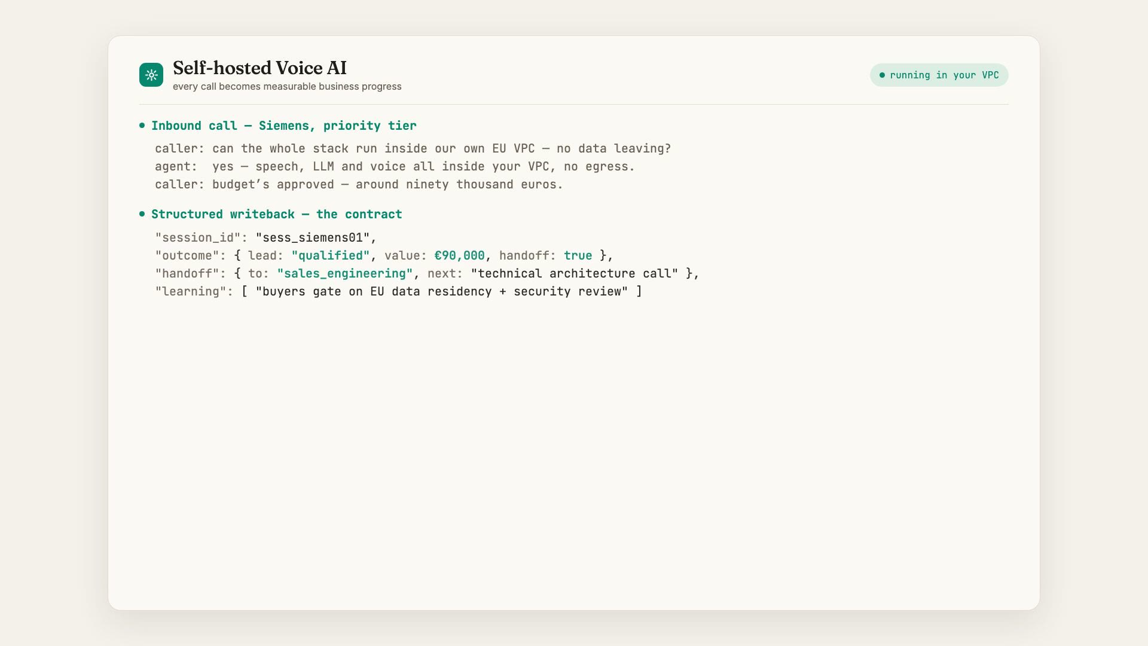Click the €90,000 value
Screen dimensions: 1148x646
459,255
